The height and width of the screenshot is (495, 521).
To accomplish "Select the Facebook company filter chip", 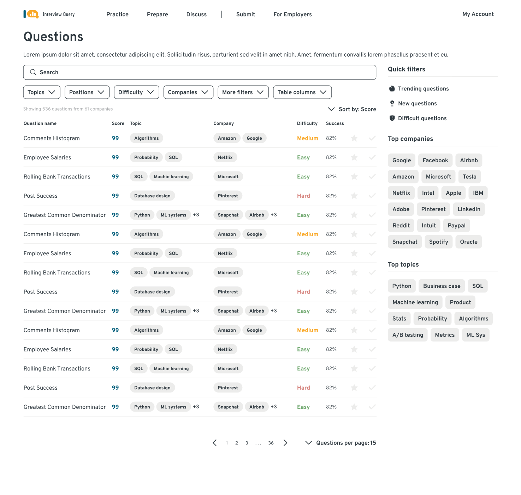I will [x=435, y=161].
